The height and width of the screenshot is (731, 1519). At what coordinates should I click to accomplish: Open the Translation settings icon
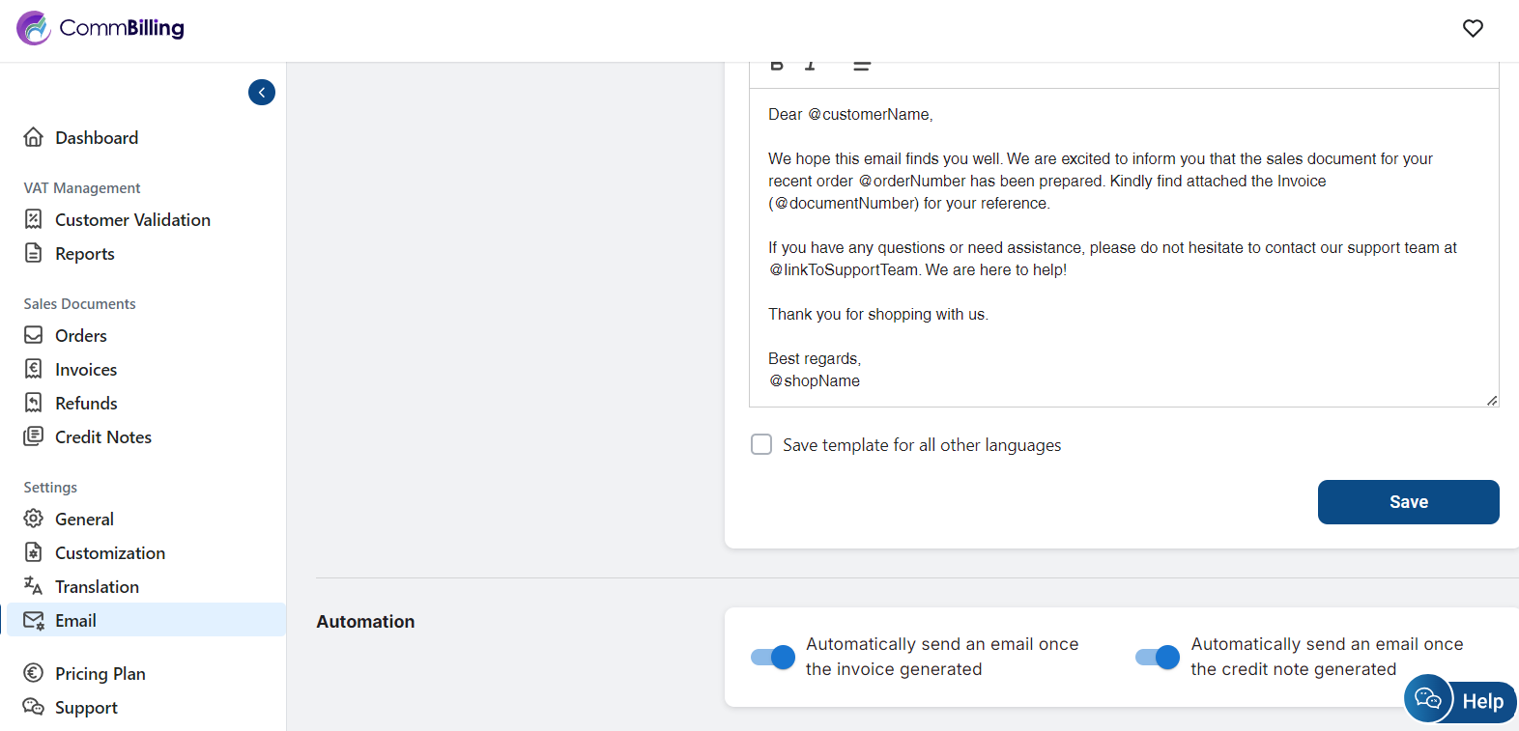pos(34,586)
